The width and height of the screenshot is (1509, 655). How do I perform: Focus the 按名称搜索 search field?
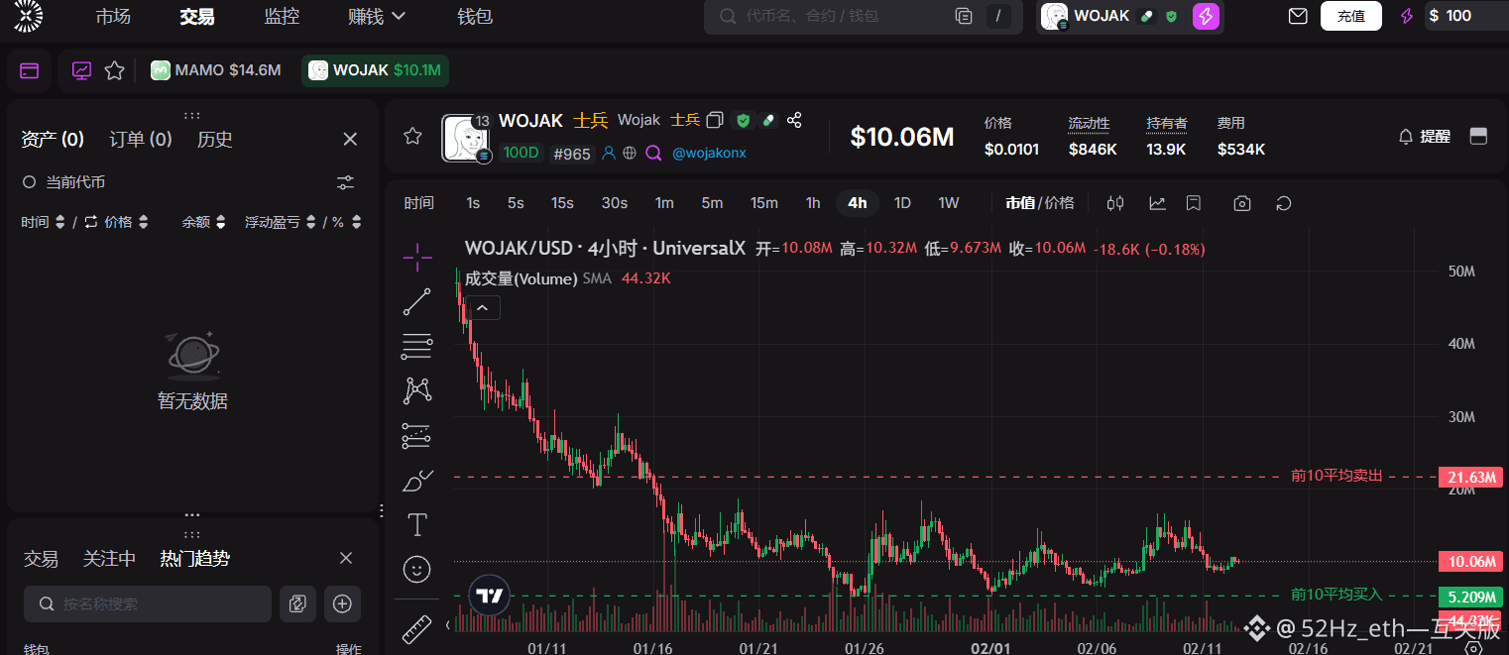click(x=148, y=603)
